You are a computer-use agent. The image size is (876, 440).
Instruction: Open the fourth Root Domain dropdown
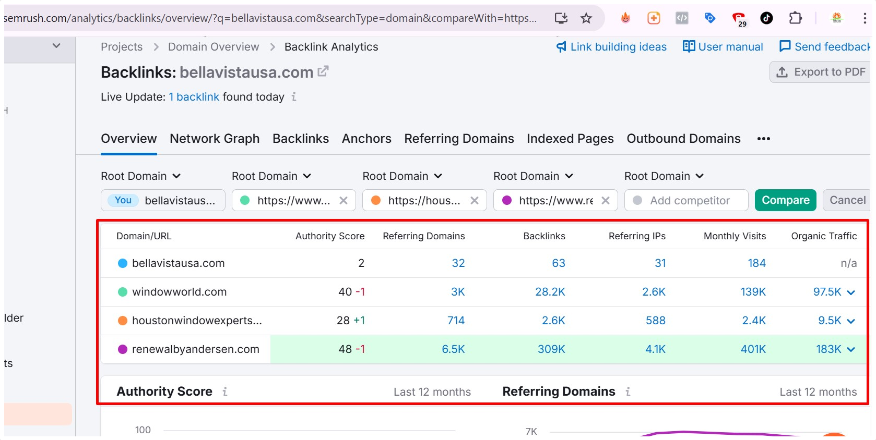pos(534,176)
